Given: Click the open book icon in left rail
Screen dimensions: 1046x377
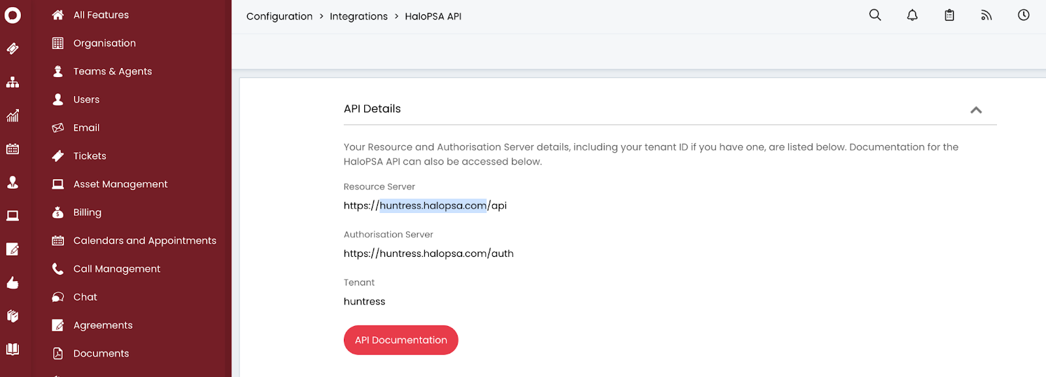Looking at the screenshot, I should 12,349.
